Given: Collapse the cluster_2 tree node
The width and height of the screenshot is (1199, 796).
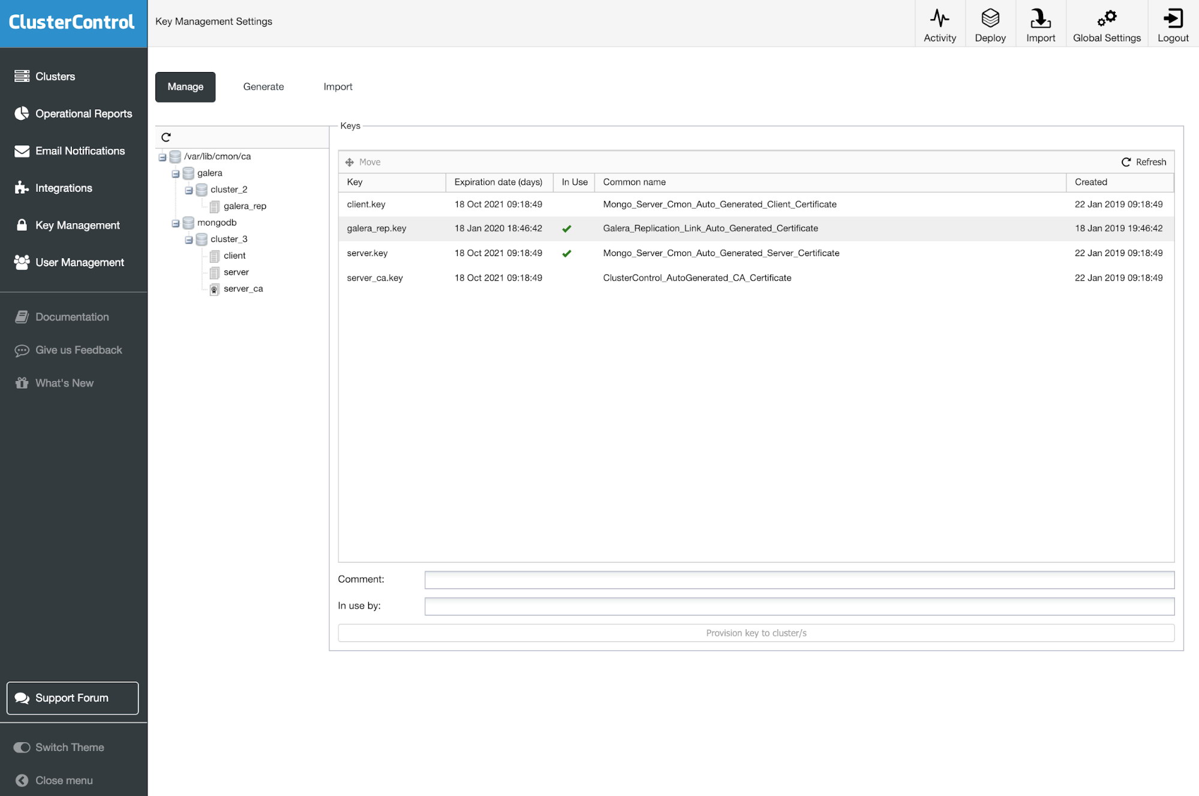Looking at the screenshot, I should point(189,190).
